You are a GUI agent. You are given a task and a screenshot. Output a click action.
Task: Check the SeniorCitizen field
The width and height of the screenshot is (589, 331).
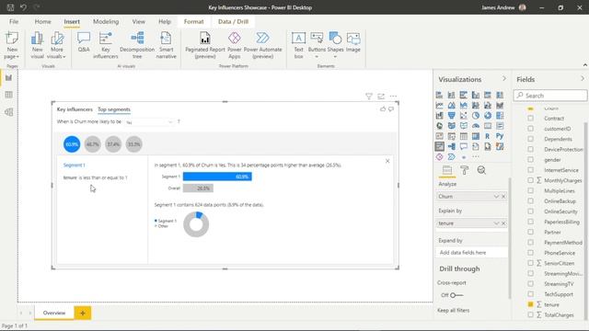point(530,263)
